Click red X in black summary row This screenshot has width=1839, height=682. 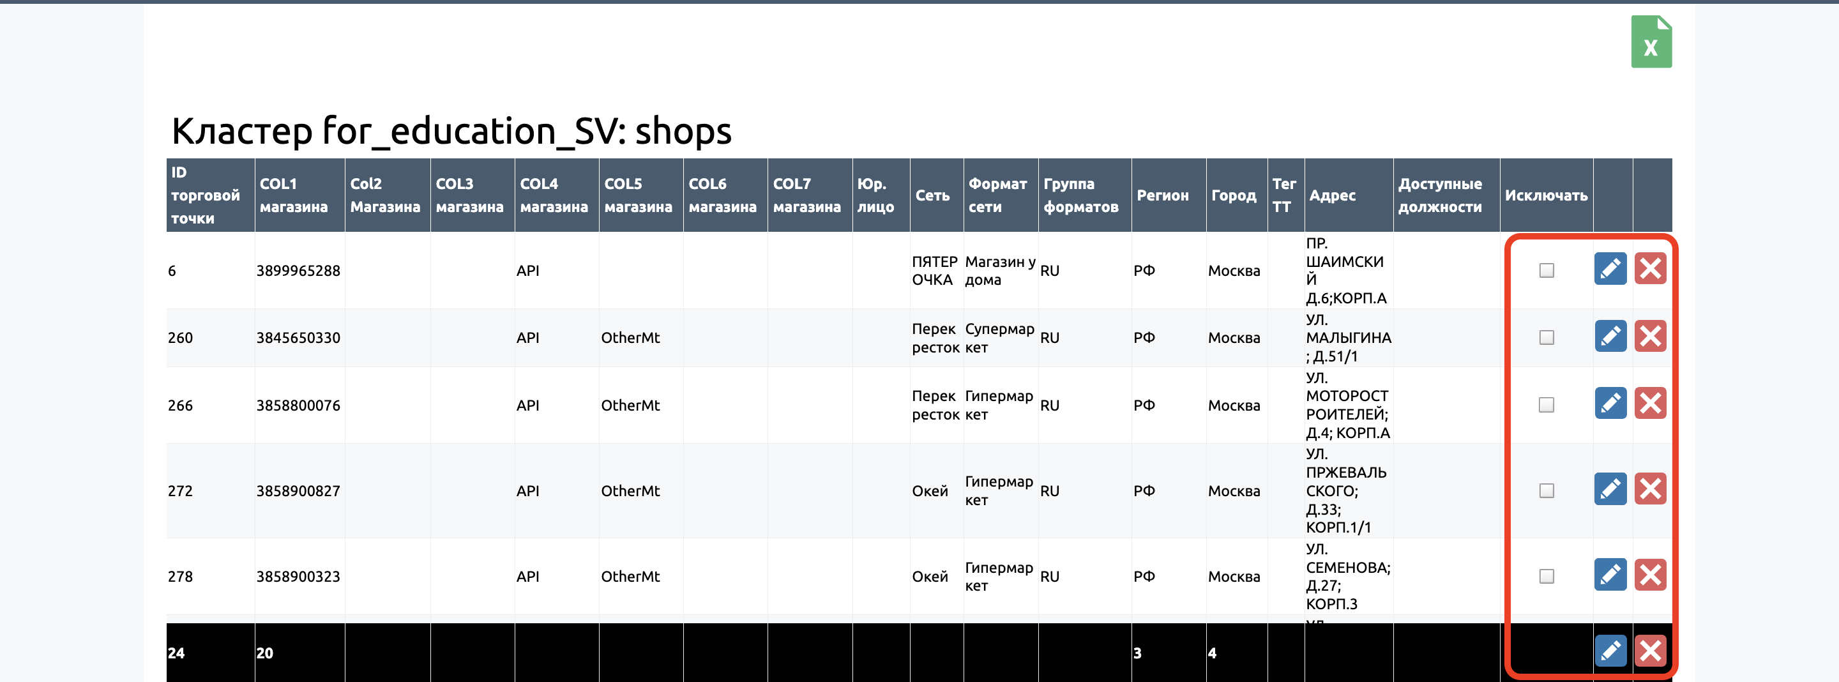point(1650,651)
